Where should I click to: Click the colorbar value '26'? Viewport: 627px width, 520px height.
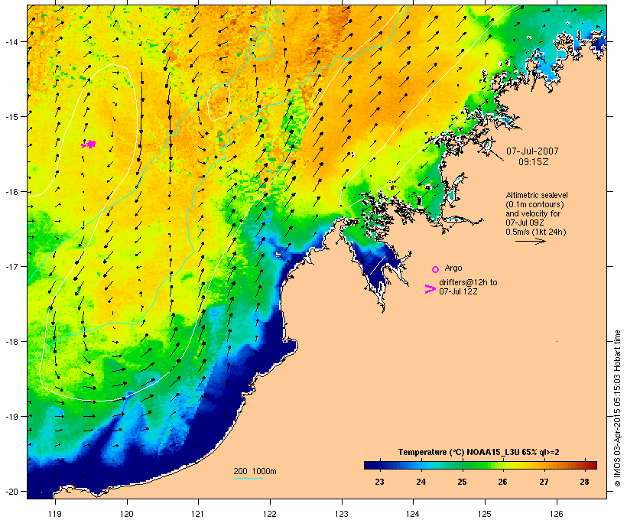click(502, 482)
